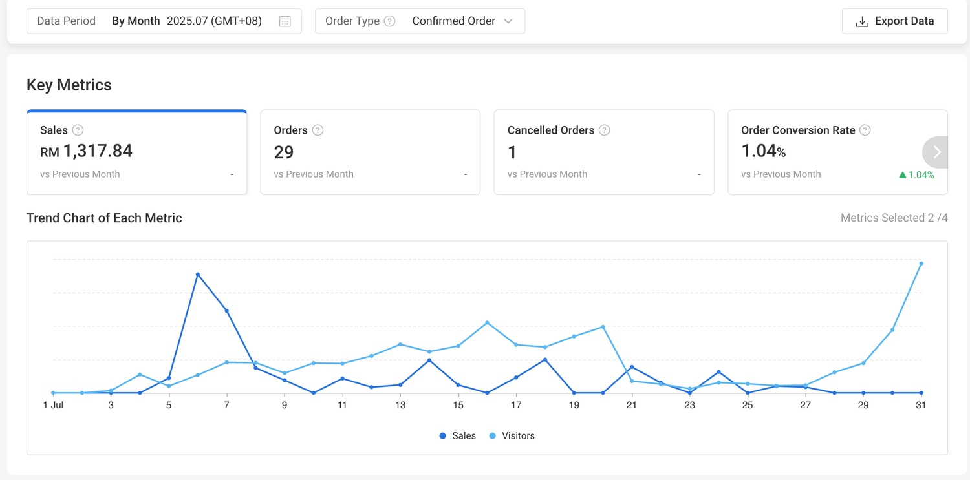This screenshot has width=970, height=480.
Task: Click the Export Data button
Action: coord(894,21)
